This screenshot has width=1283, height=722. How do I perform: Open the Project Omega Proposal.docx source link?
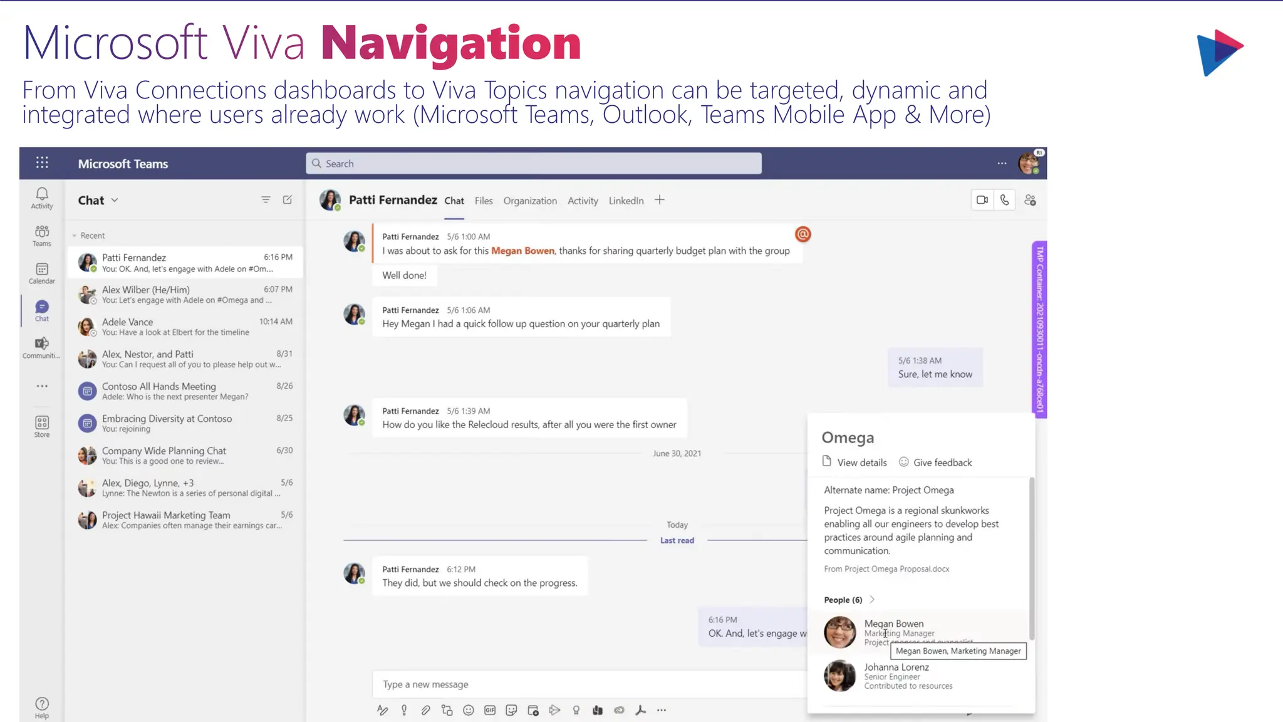tap(886, 569)
